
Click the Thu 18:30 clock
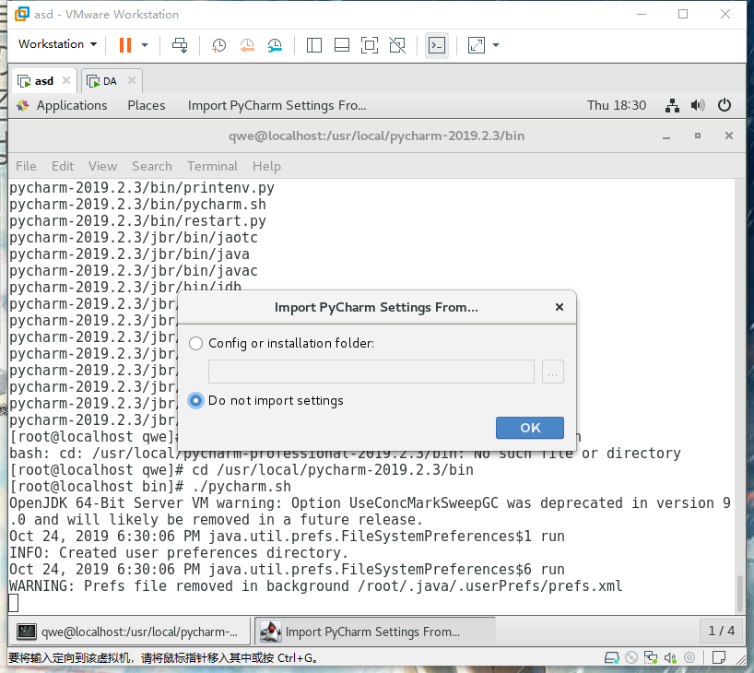point(617,105)
